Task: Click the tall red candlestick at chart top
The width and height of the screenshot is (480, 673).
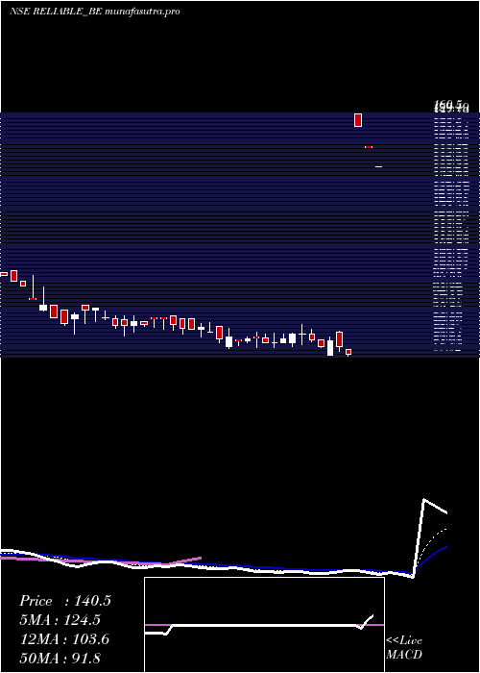Action: coord(358,120)
